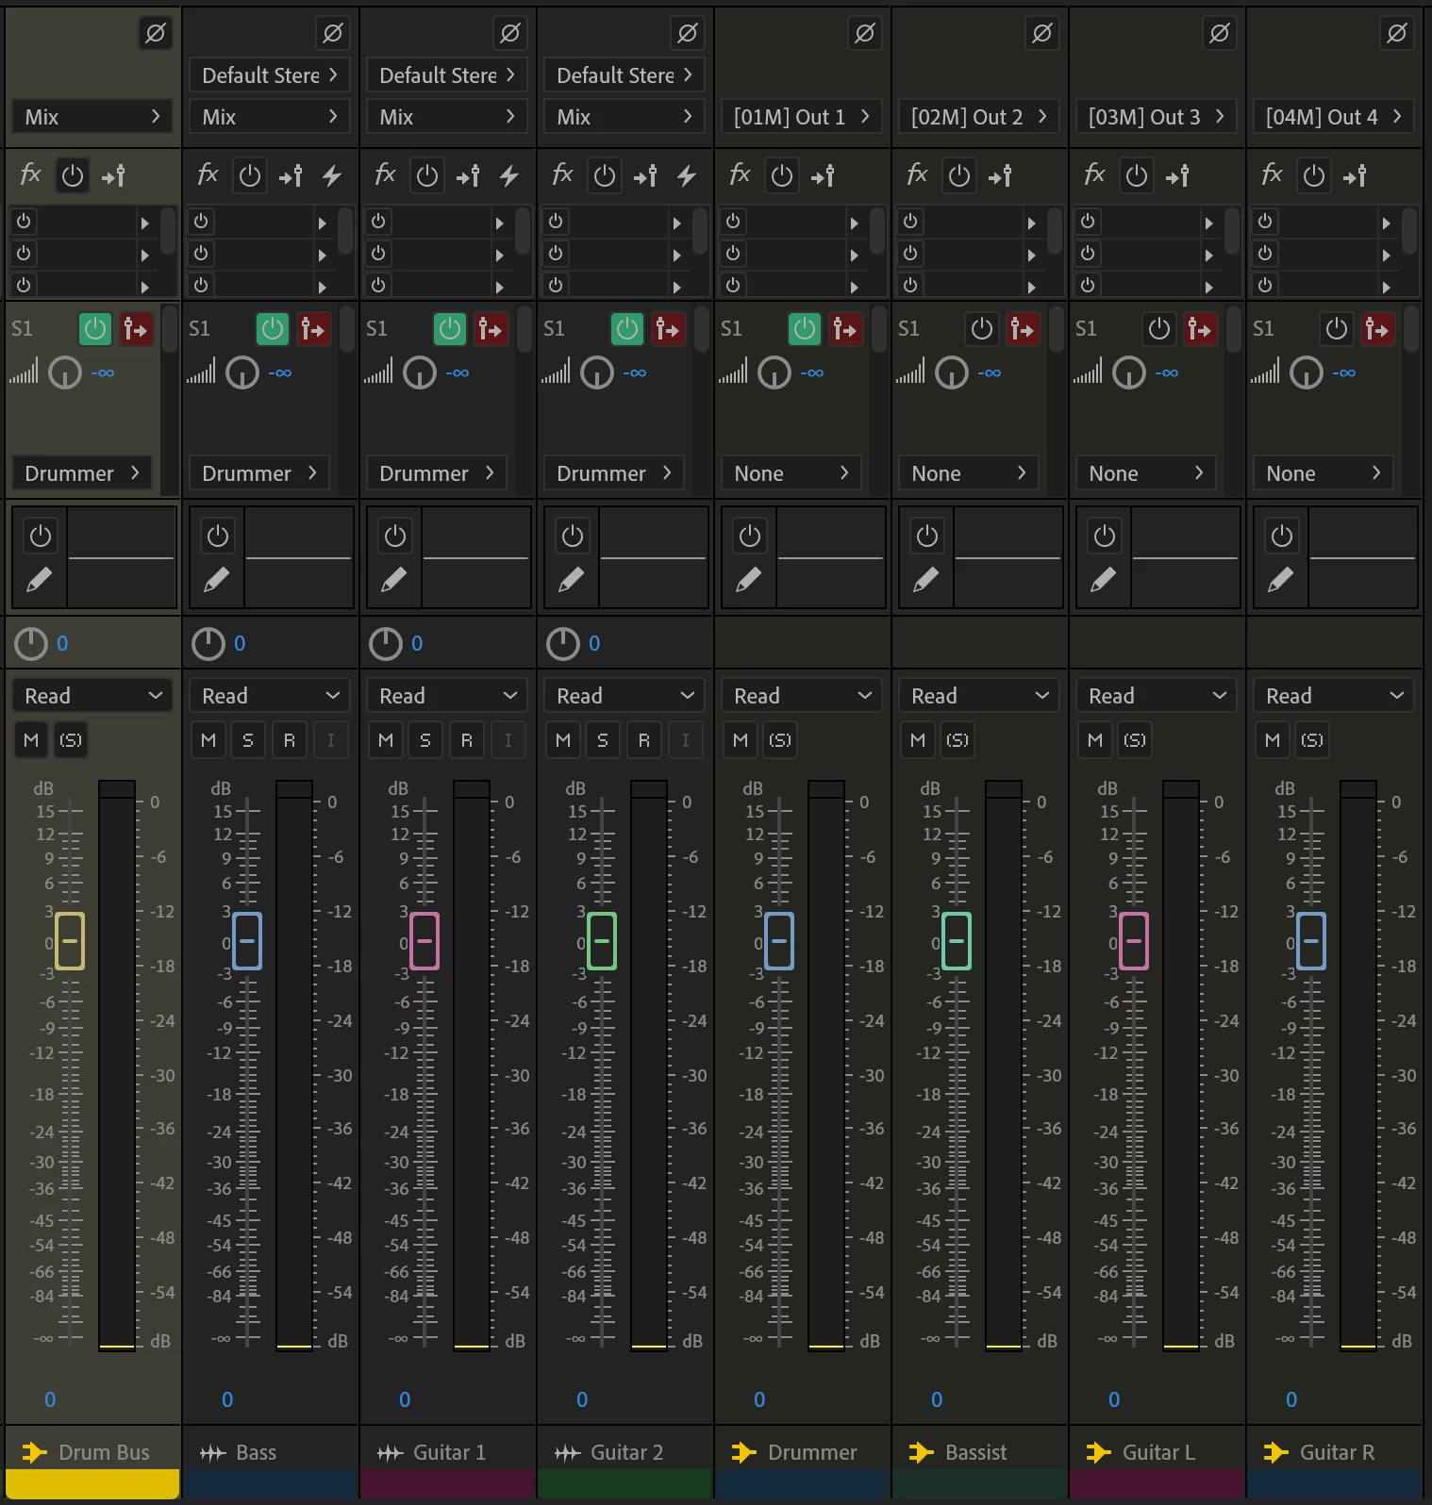Select the Bassist bus track name
This screenshot has height=1505, width=1432.
976,1453
